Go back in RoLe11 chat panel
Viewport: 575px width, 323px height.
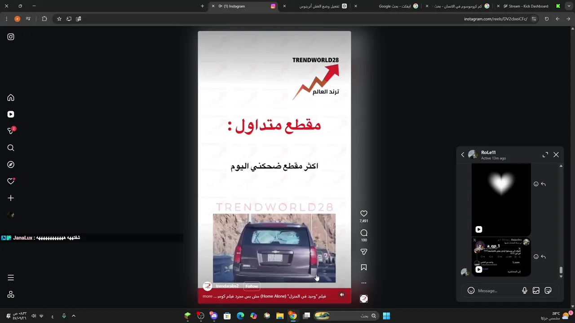[x=463, y=155]
